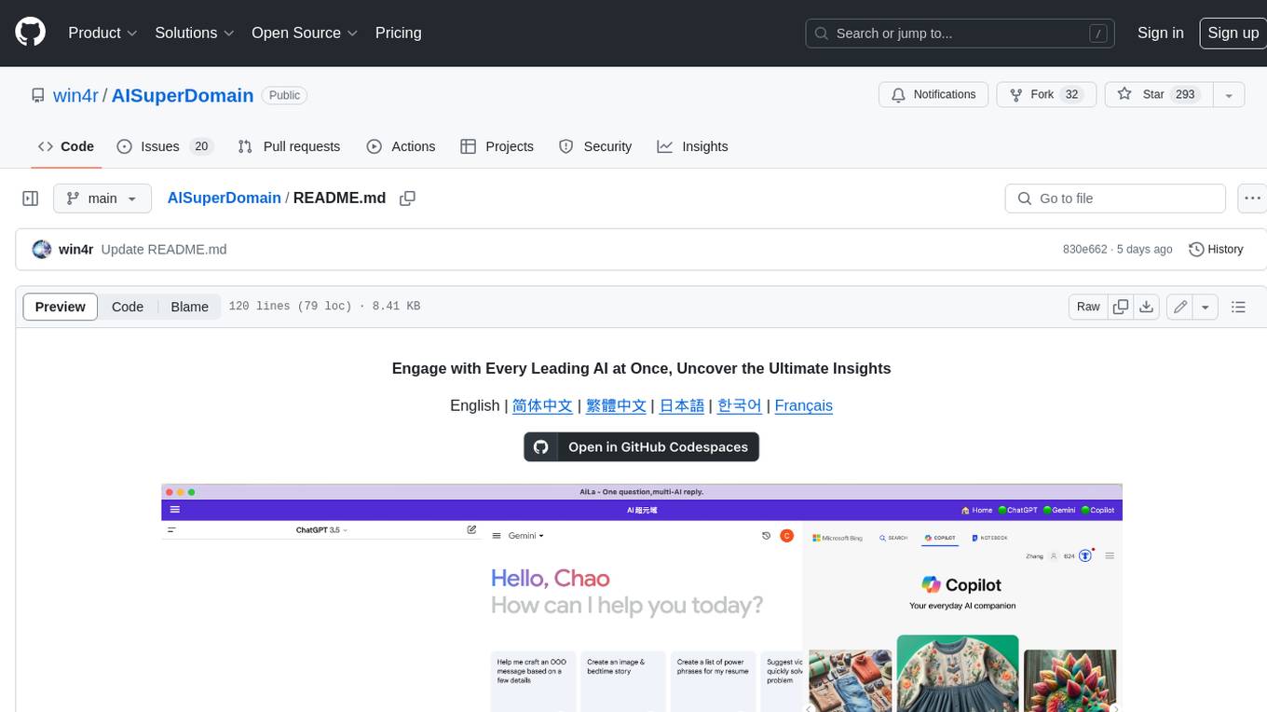Show the Insights tab
The height and width of the screenshot is (712, 1267).
coord(692,146)
